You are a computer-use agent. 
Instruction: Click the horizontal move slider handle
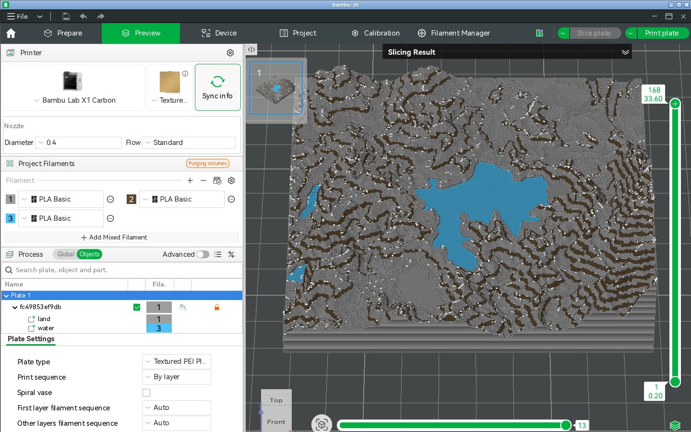coord(566,425)
